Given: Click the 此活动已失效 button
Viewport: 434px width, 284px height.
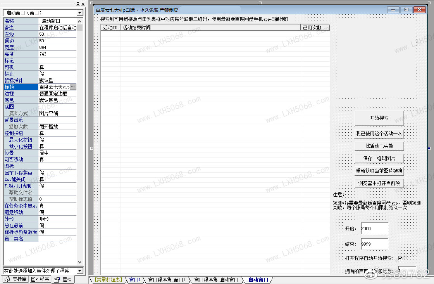Looking at the screenshot, I should 379,146.
